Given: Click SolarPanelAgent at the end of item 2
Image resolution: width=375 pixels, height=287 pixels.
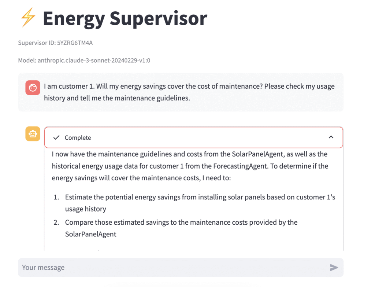Looking at the screenshot, I should (x=90, y=234).
